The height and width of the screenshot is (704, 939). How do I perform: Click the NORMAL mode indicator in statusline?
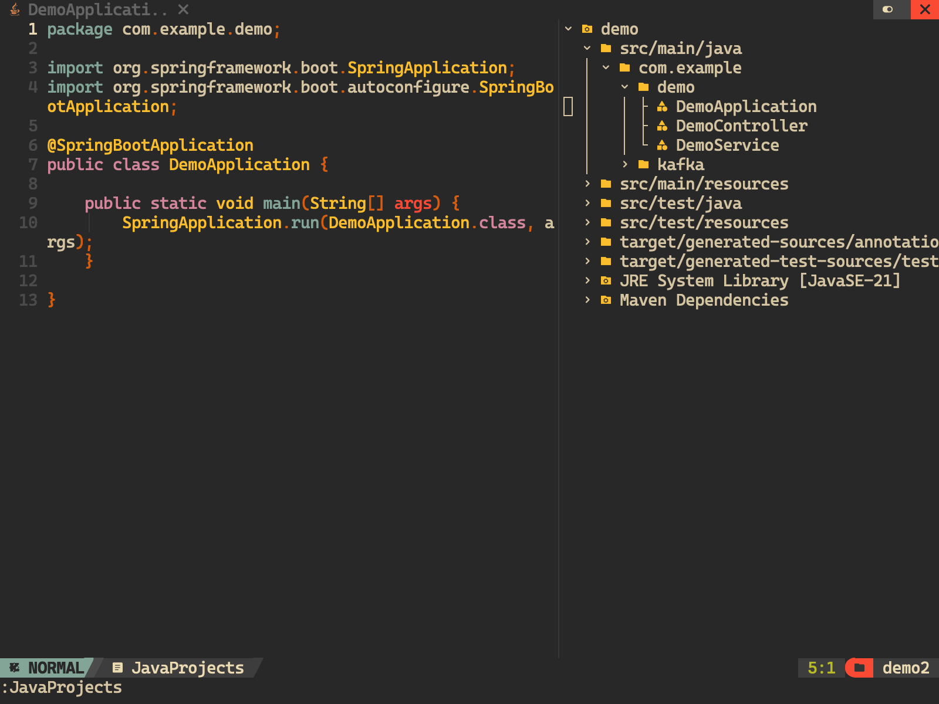pyautogui.click(x=56, y=668)
